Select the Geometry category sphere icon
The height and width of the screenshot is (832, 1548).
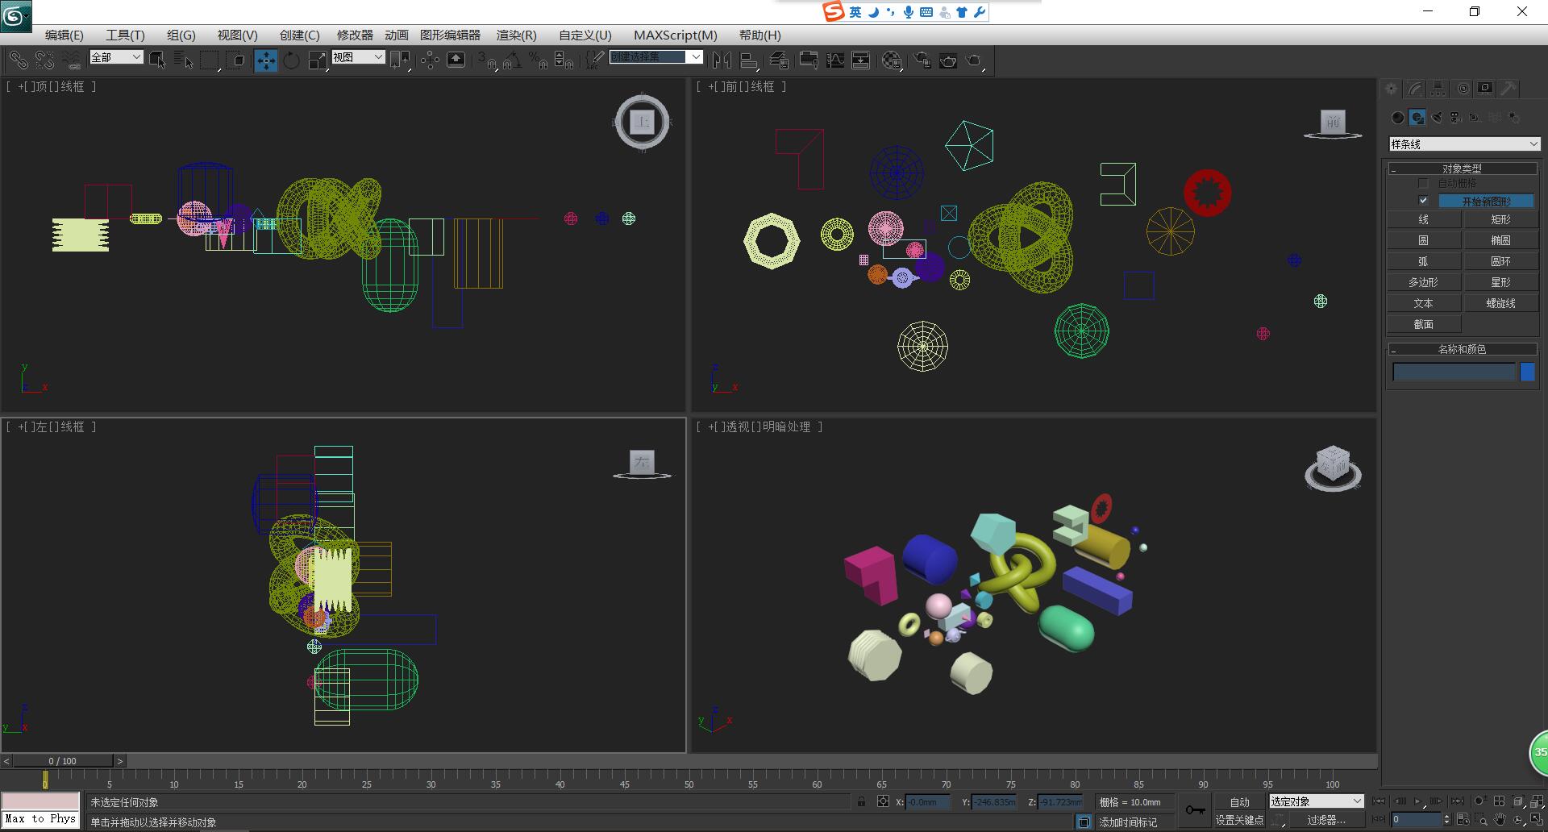tap(1398, 118)
